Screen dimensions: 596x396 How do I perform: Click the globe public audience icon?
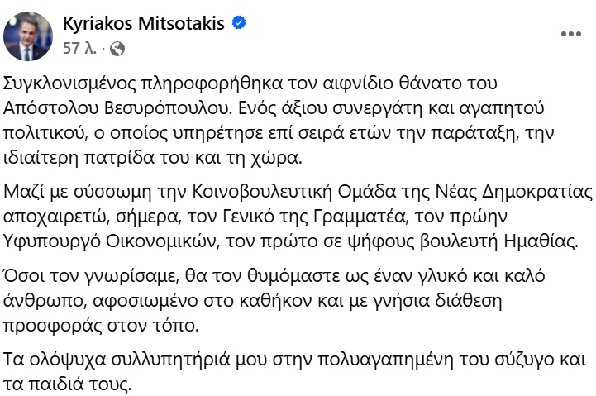[117, 49]
